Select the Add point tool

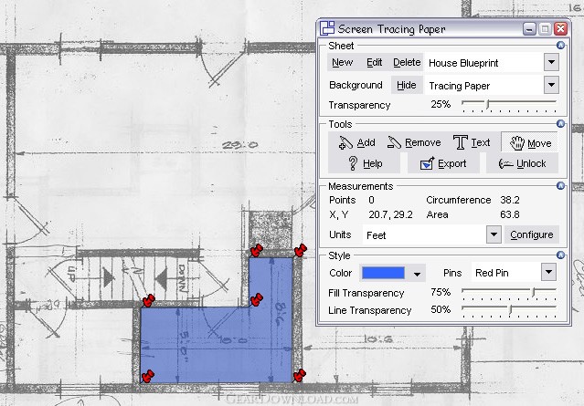356,142
